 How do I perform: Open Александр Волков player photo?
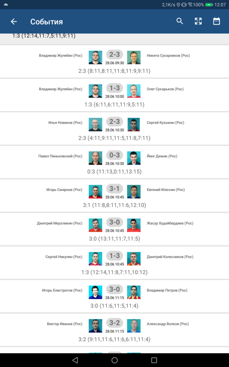pyautogui.click(x=134, y=326)
